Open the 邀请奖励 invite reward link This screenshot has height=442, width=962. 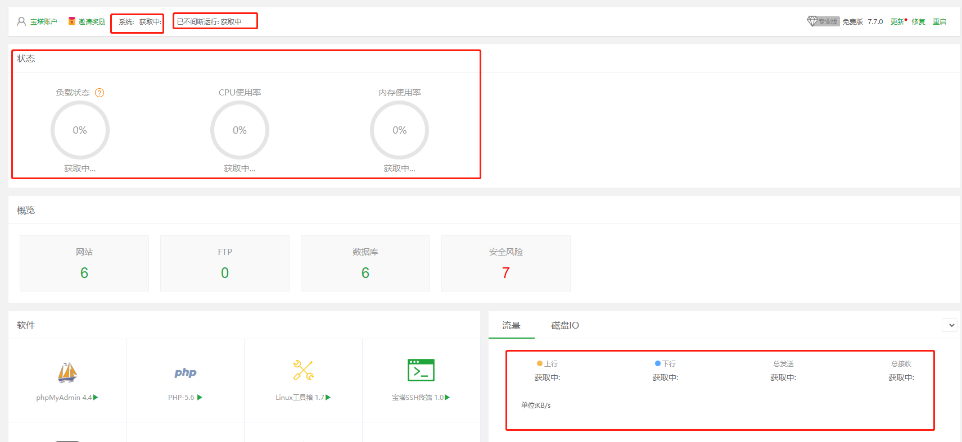92,22
